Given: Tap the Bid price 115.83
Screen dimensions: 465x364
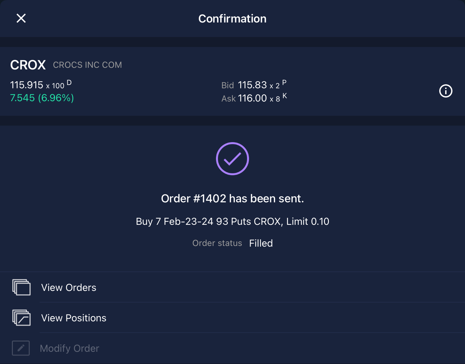Looking at the screenshot, I should tap(252, 85).
